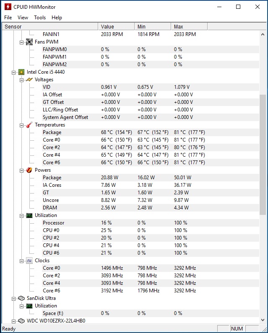Click the Powers flame icon
Screen dimensions: 268x333
click(x=29, y=170)
